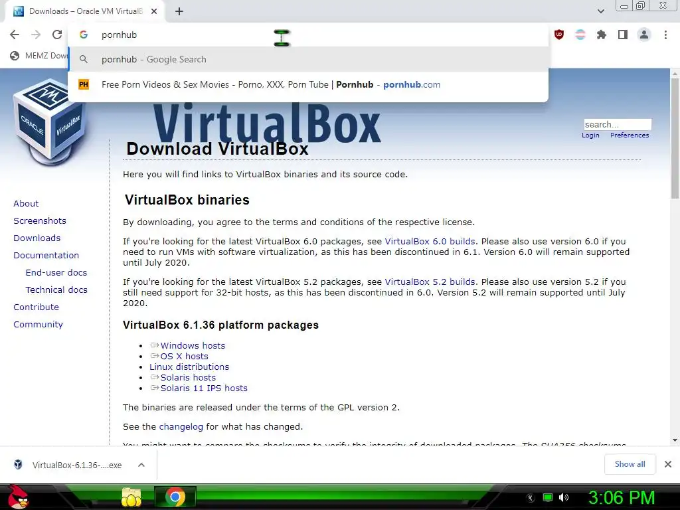This screenshot has height=510, width=680.
Task: Open End-user docs sidebar link
Action: point(56,273)
